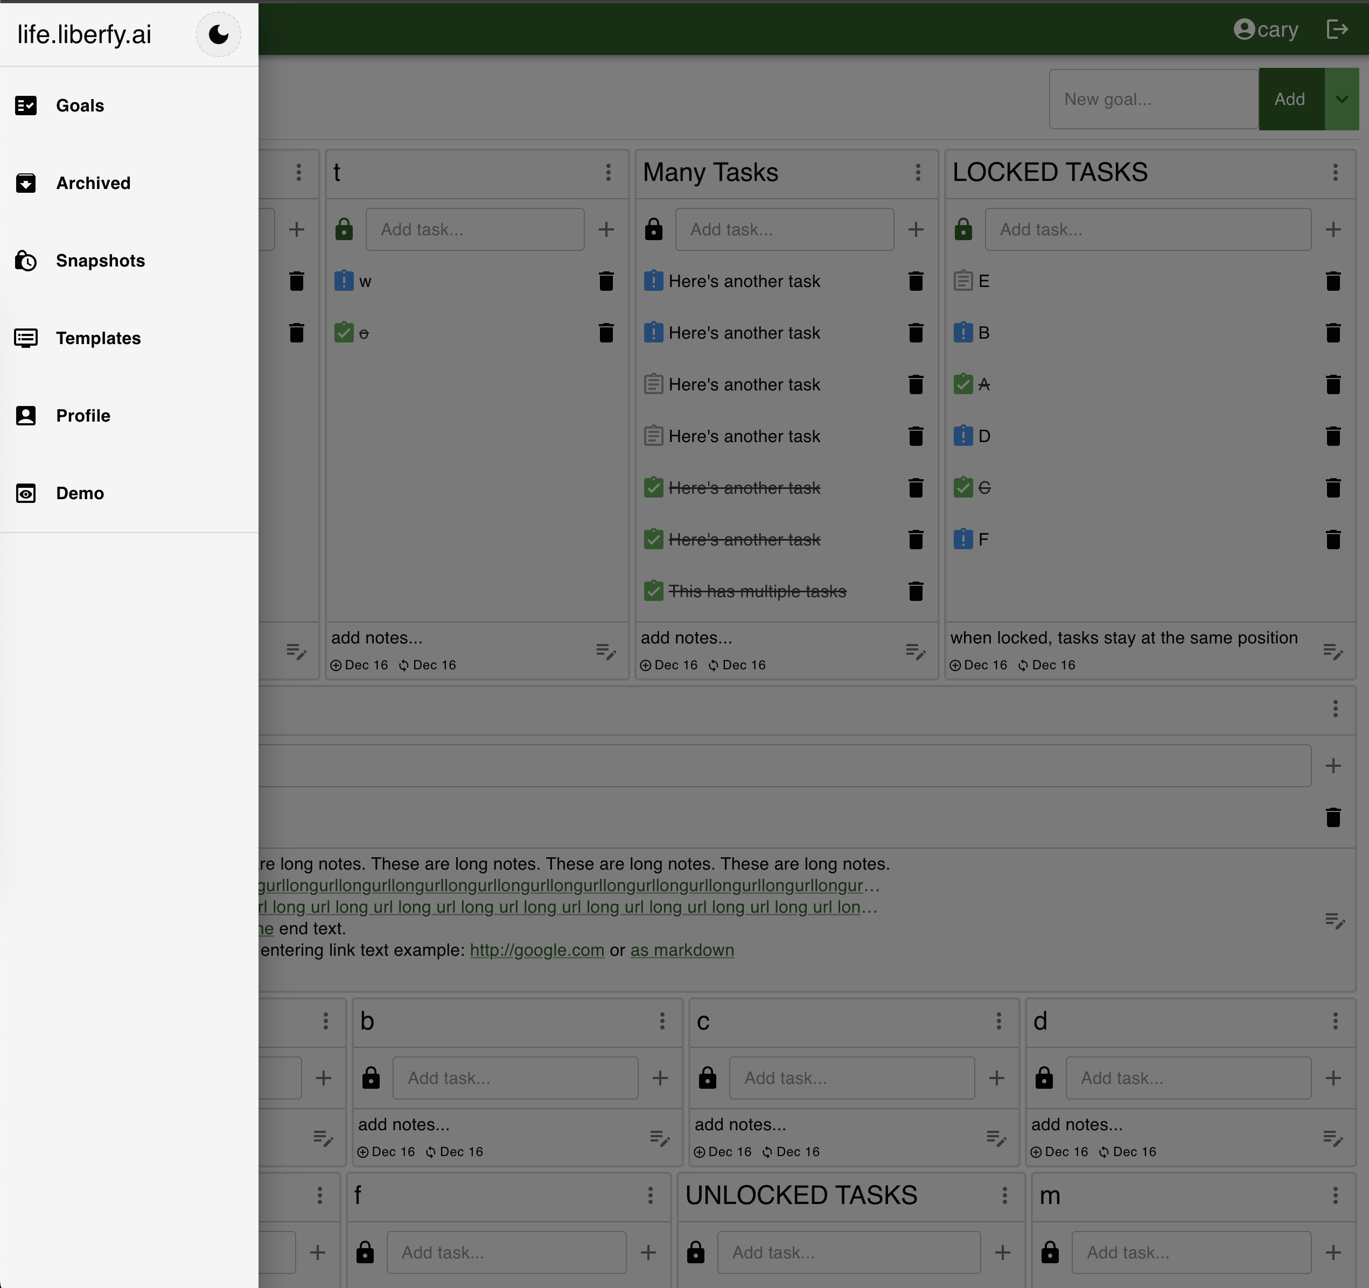Image resolution: width=1369 pixels, height=1288 pixels.
Task: Click the Profile person icon
Action: (x=26, y=416)
